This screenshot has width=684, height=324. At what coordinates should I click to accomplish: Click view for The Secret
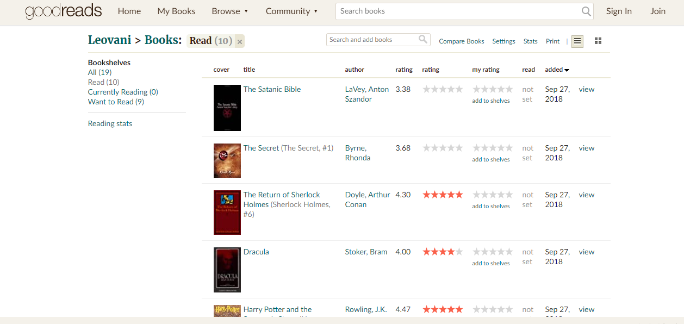coord(587,148)
